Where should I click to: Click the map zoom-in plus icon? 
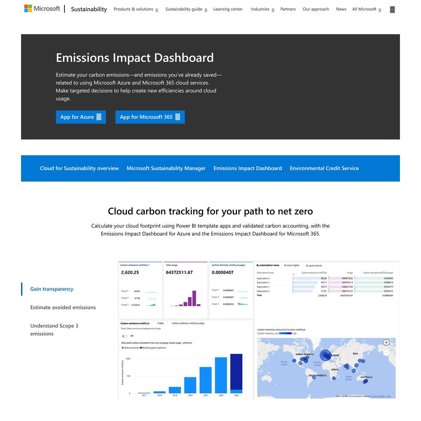tap(386, 342)
